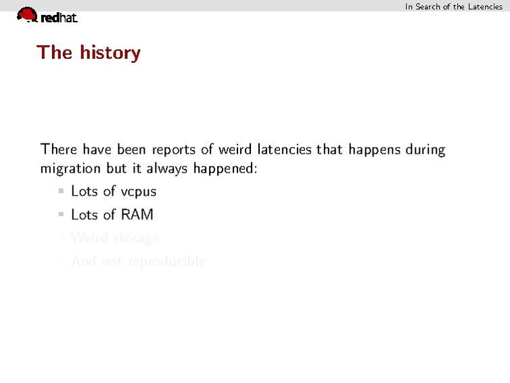This screenshot has width=510, height=383.
Task: Click the word history in the title
Action: [x=110, y=52]
